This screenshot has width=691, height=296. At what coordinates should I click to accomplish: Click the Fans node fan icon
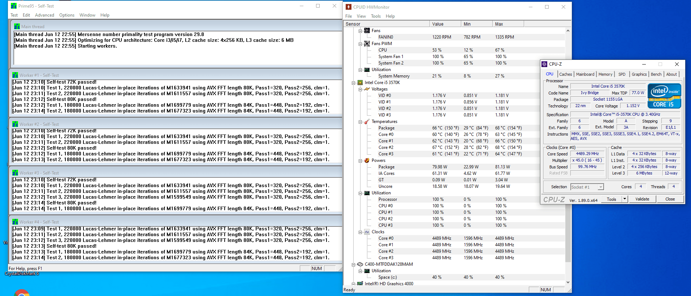(367, 31)
